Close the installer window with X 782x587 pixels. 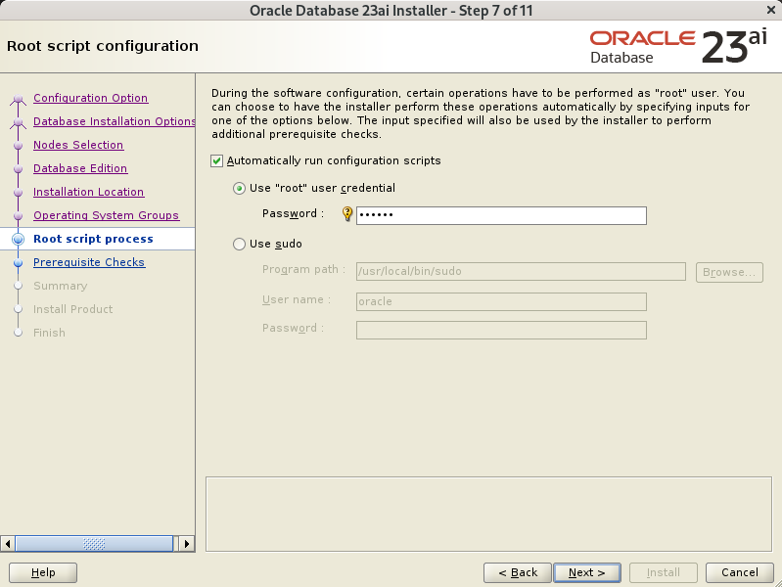770,10
